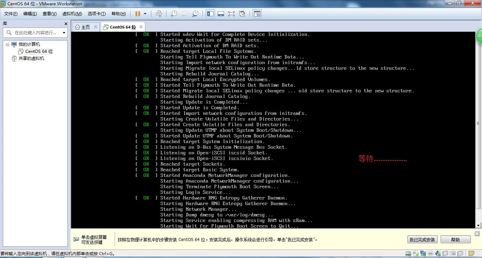Close the CentOS 64 位 tab
Image resolution: width=482 pixels, height=258 pixels.
click(x=141, y=27)
